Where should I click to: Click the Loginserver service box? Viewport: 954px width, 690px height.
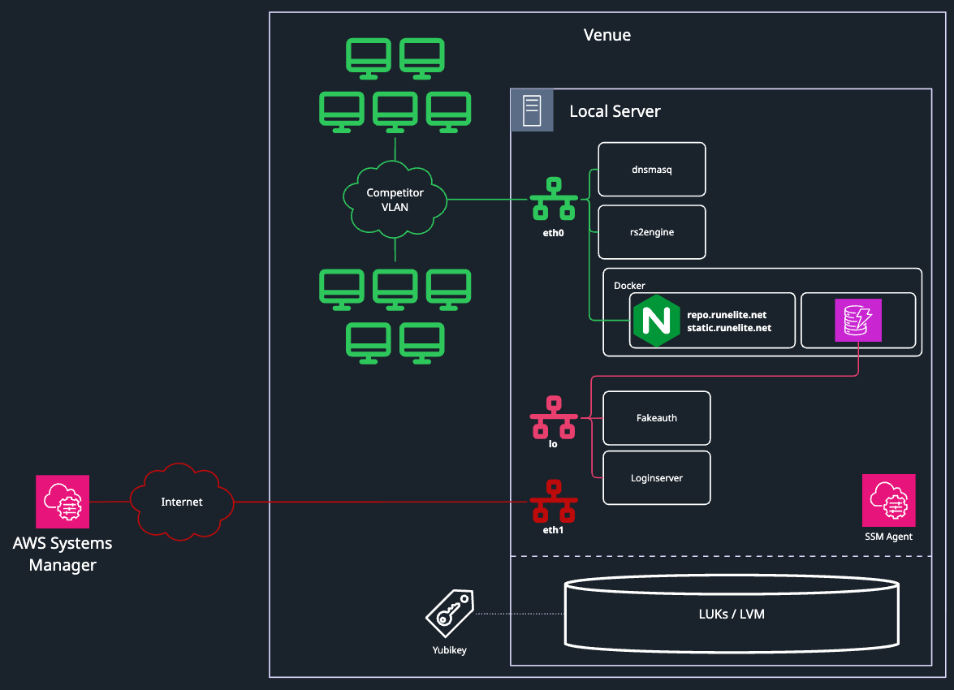click(x=657, y=477)
